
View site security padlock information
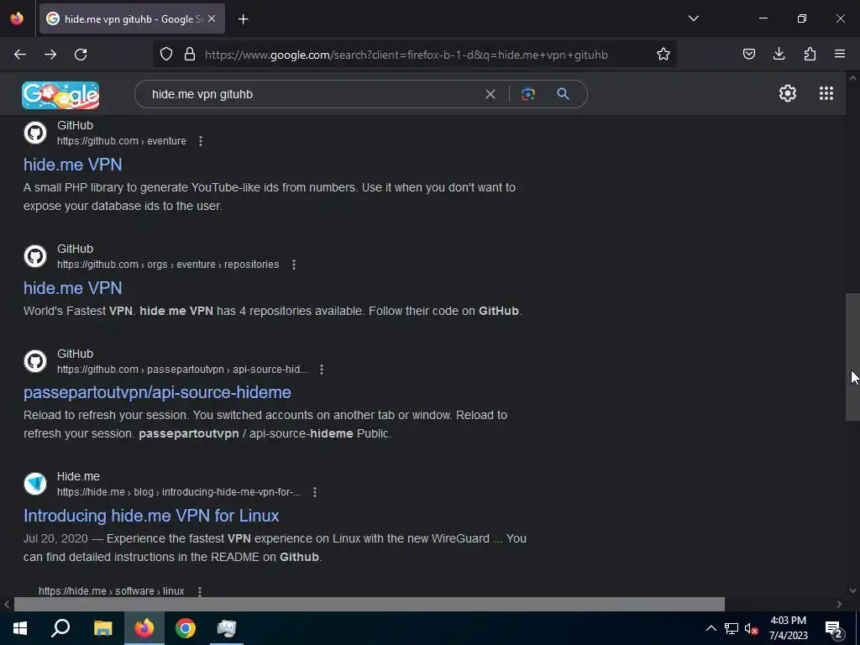[x=190, y=55]
